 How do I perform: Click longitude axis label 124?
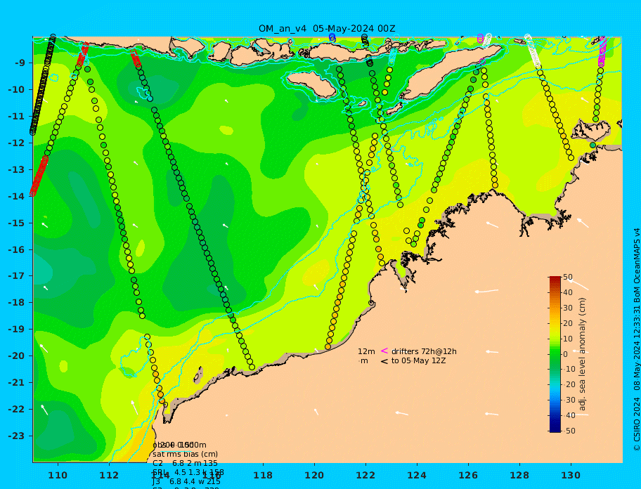point(417,475)
